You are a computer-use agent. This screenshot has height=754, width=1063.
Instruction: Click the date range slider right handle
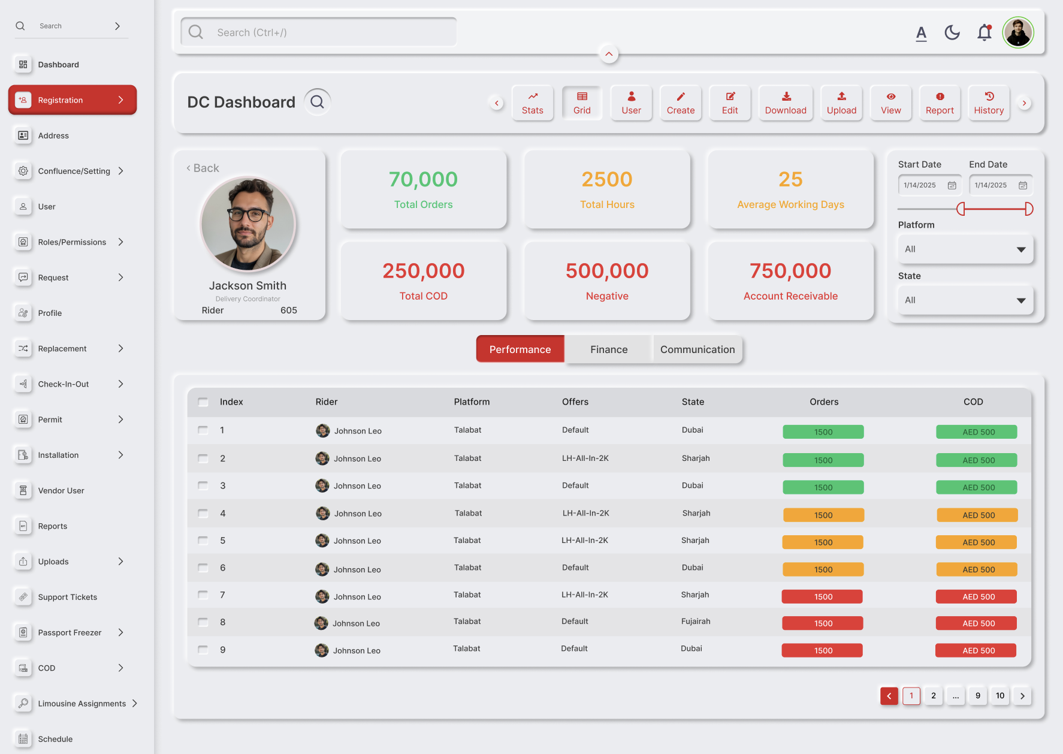coord(1028,209)
